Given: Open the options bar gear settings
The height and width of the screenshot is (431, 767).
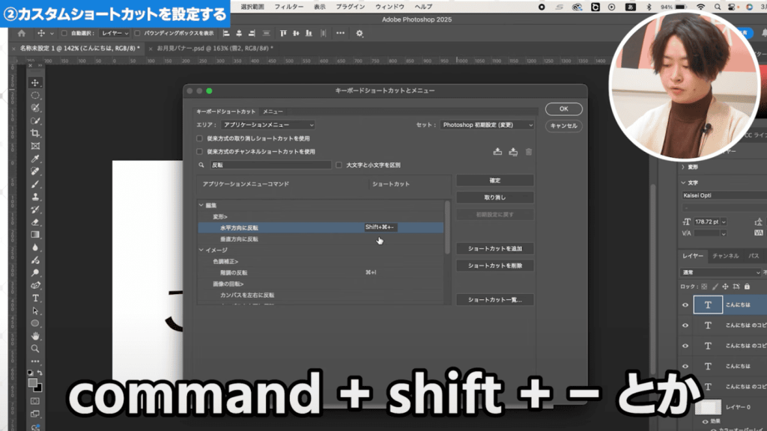Looking at the screenshot, I should pos(360,33).
